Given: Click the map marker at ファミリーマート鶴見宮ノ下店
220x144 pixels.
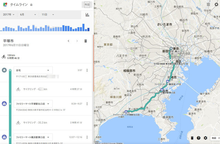Looking at the screenshot, I should pos(167,81).
